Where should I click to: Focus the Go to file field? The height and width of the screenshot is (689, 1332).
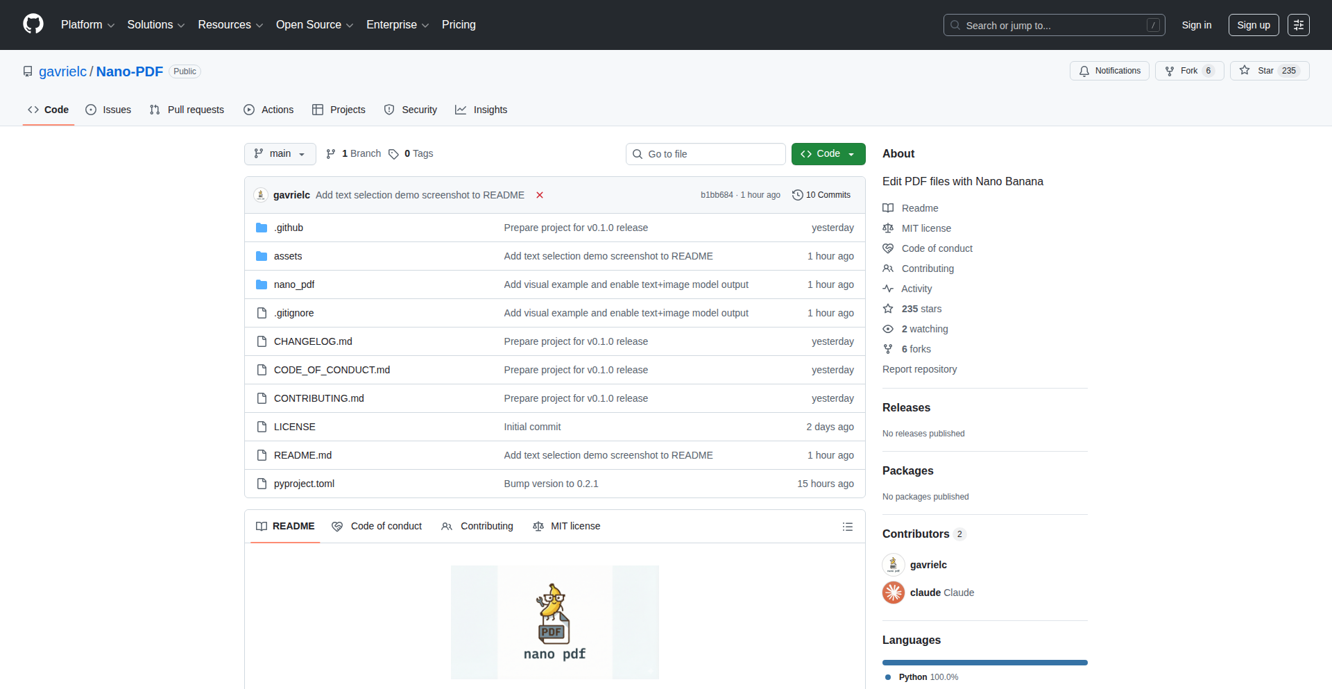tap(706, 154)
